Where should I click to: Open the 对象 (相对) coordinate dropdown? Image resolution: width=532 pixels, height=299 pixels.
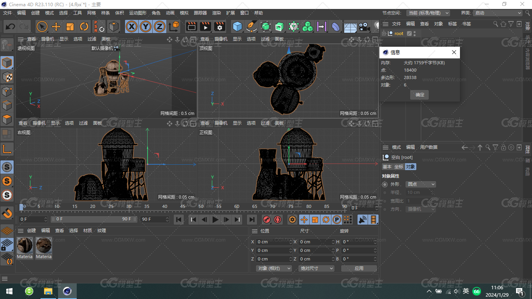pos(275,268)
